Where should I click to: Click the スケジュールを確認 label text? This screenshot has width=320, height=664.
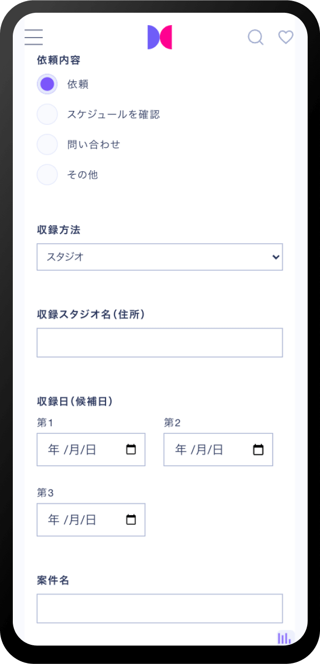(x=114, y=114)
